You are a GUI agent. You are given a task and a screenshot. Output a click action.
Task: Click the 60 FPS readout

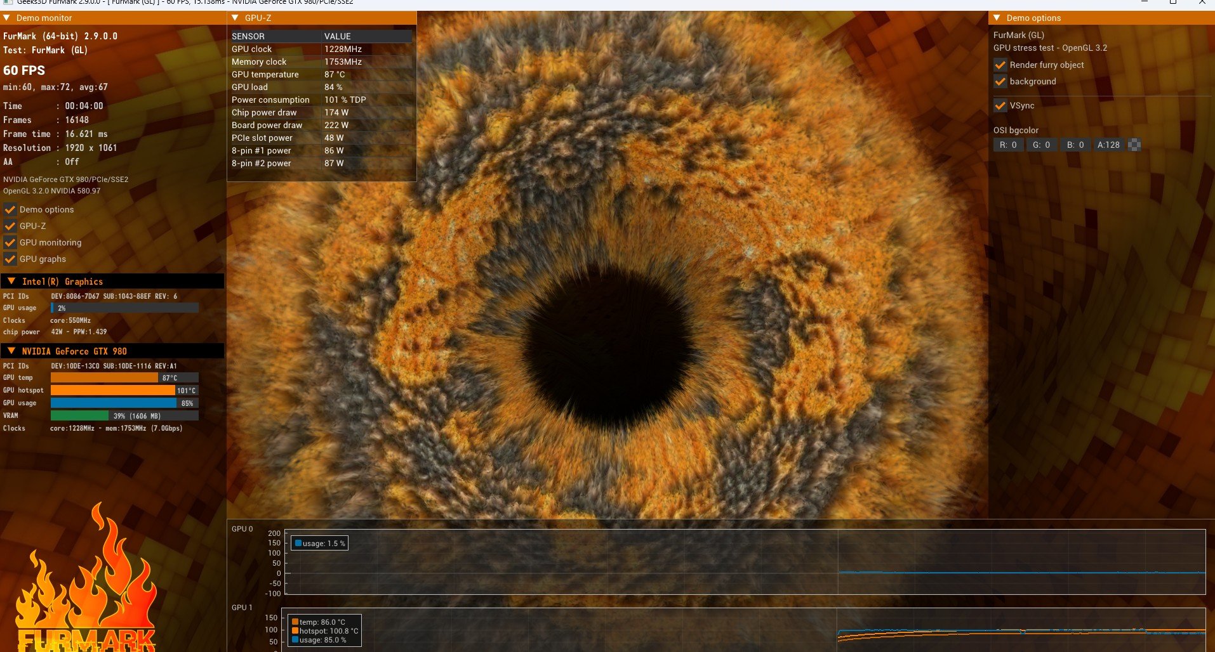(24, 70)
